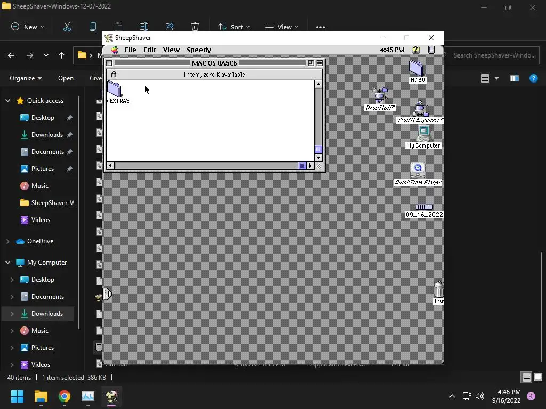Open the volume control in system tray
The height and width of the screenshot is (409, 546).
click(x=480, y=396)
